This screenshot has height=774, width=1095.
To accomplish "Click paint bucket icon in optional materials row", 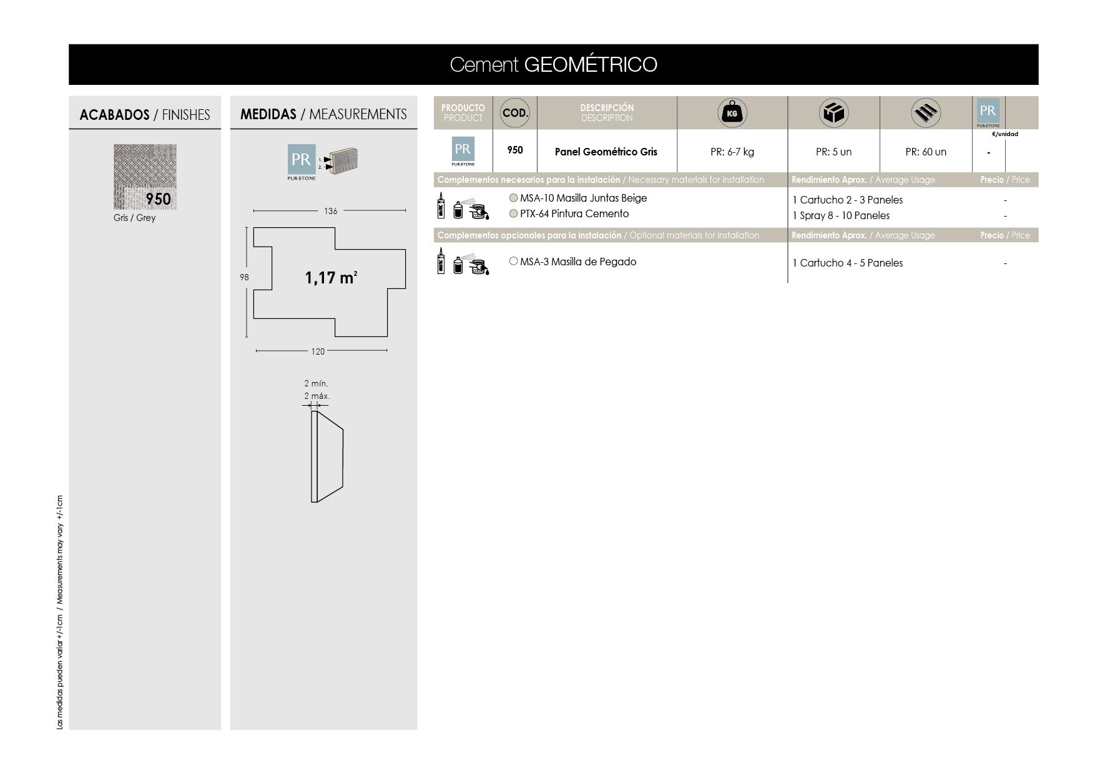I will click(479, 266).
